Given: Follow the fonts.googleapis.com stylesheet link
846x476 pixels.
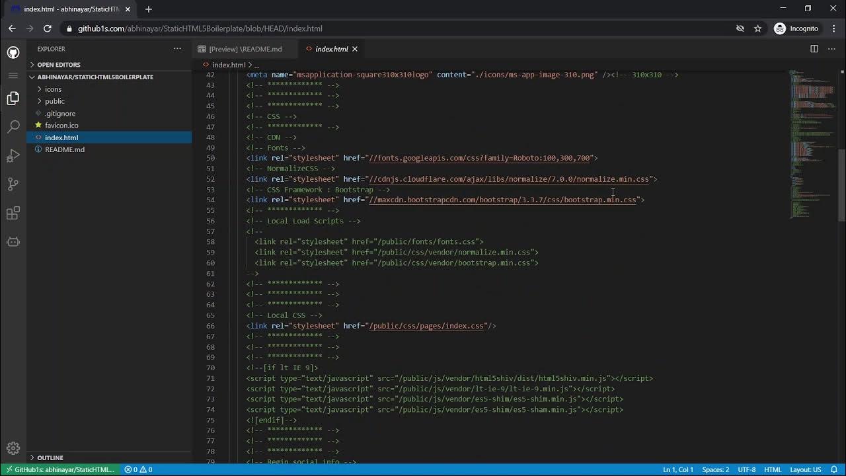Looking at the screenshot, I should click(479, 158).
